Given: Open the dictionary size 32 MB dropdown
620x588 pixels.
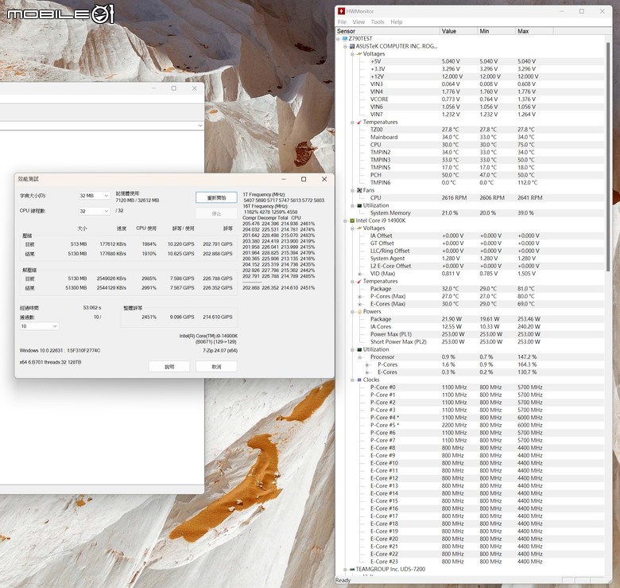Looking at the screenshot, I should [x=94, y=196].
